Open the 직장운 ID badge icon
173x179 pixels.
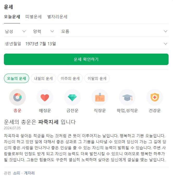(100, 97)
